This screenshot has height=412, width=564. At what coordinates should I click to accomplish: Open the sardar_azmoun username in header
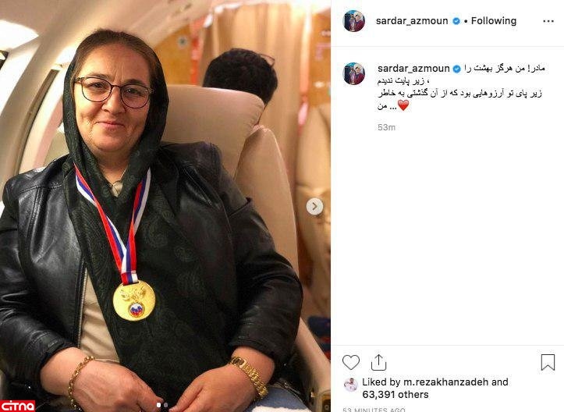412,21
